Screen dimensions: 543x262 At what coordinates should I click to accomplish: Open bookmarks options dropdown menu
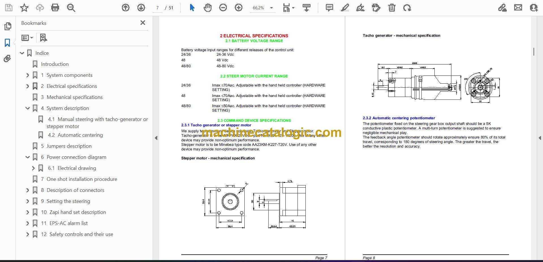click(x=27, y=38)
